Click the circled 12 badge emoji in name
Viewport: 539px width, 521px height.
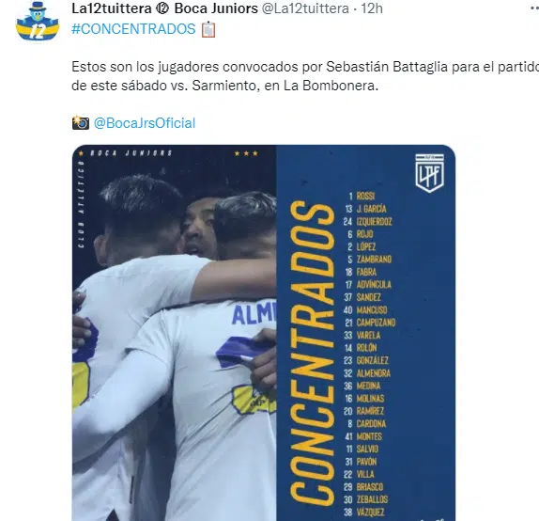coord(162,8)
